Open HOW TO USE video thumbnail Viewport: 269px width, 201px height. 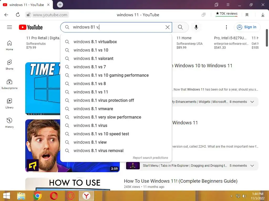pos(73,184)
